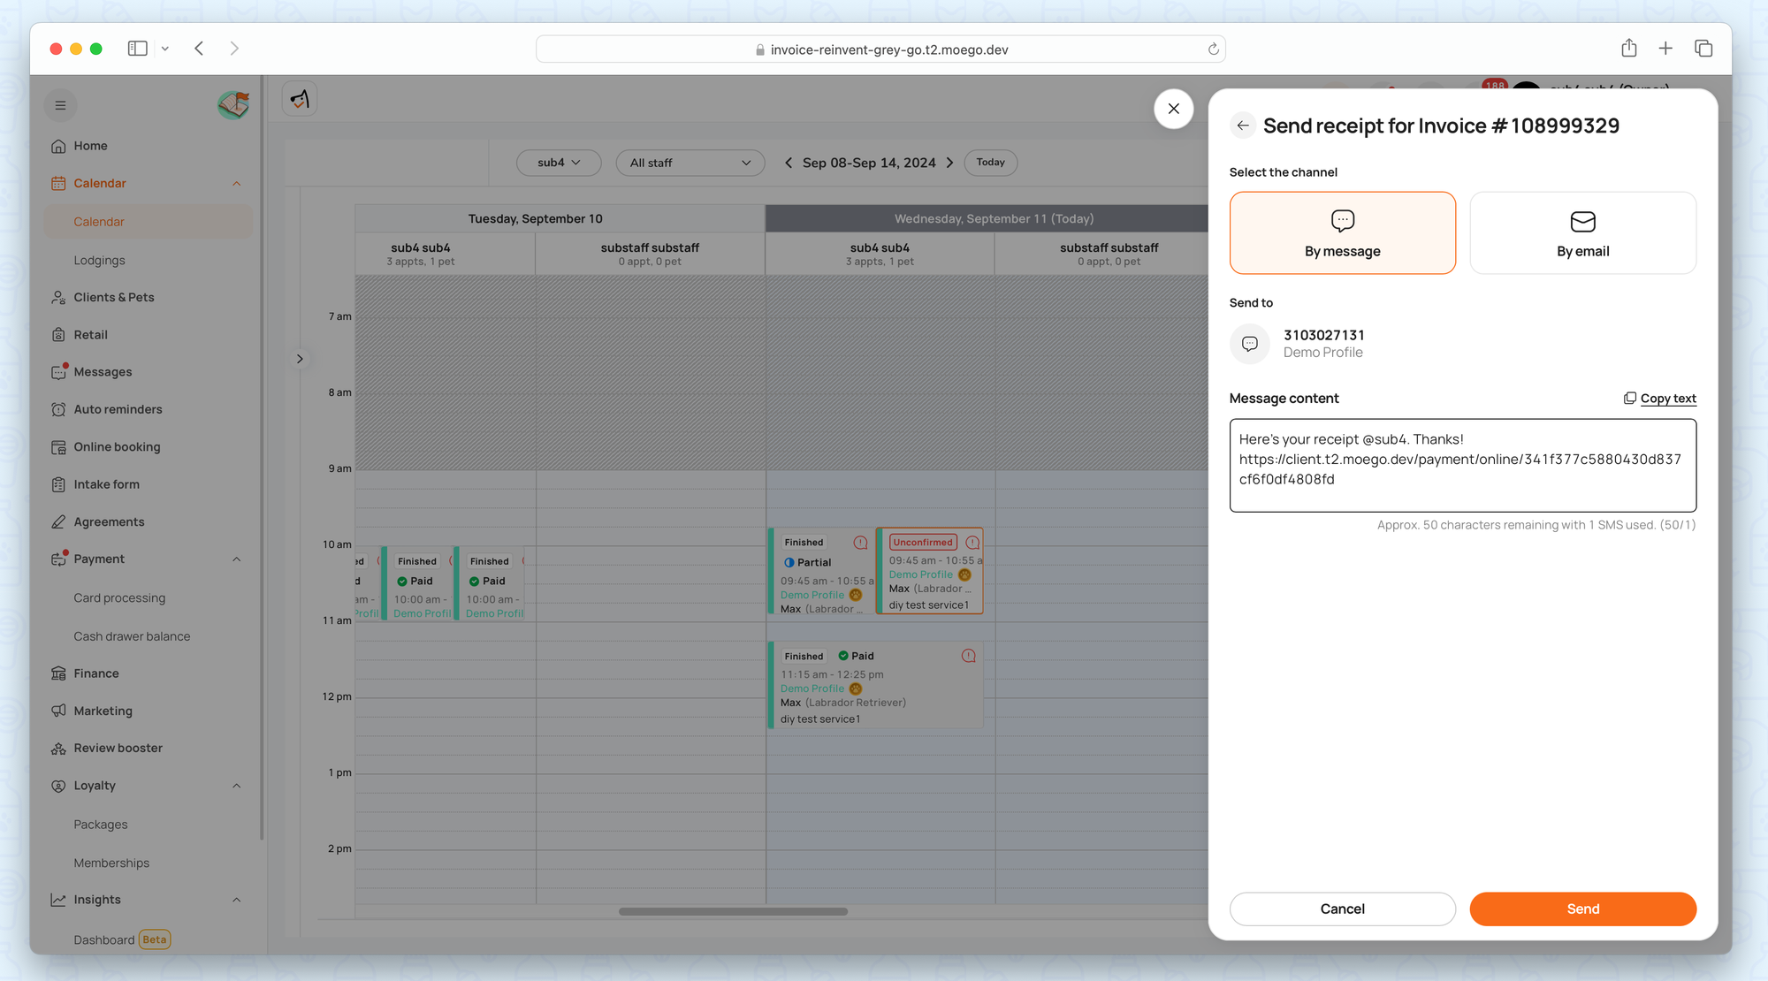The width and height of the screenshot is (1768, 981).
Task: Open Clients & Pets menu item
Action: click(x=113, y=297)
